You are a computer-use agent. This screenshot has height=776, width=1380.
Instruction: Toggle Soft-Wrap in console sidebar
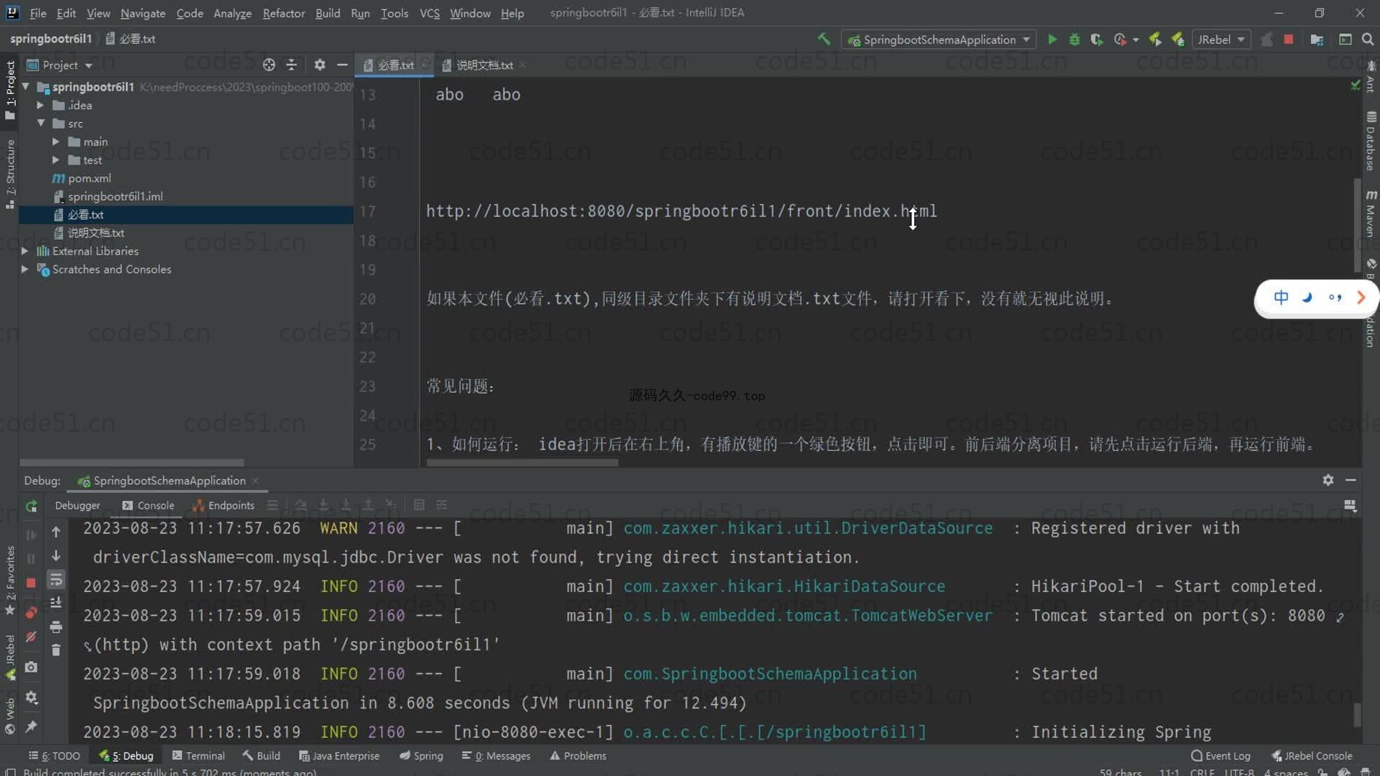coord(56,579)
